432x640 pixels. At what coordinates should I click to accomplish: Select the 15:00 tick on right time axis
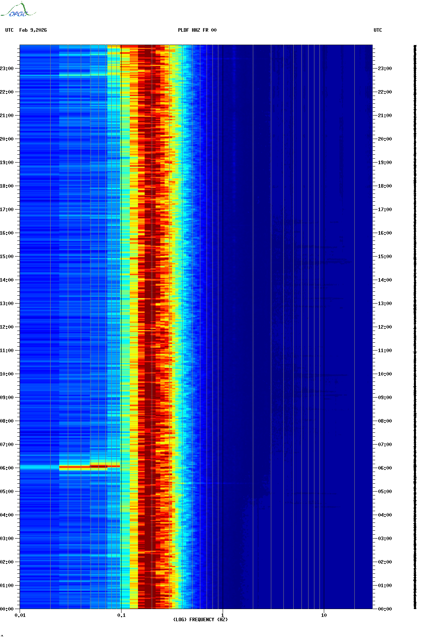(x=384, y=257)
